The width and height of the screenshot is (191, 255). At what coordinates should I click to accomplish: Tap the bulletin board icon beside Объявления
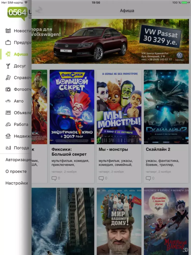[8, 113]
